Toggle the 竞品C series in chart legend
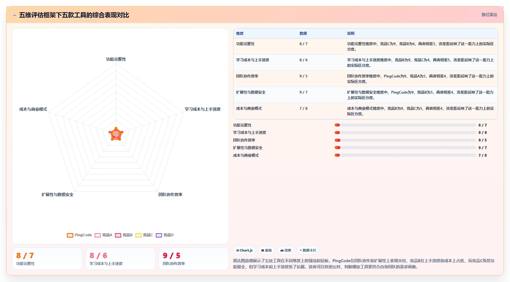510x282 pixels. pos(144,235)
